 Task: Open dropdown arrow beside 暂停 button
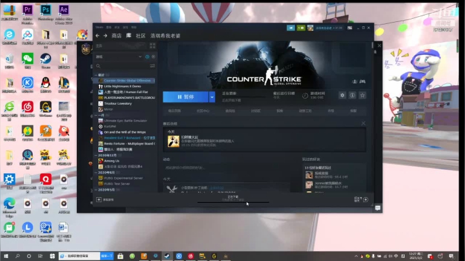tap(212, 97)
